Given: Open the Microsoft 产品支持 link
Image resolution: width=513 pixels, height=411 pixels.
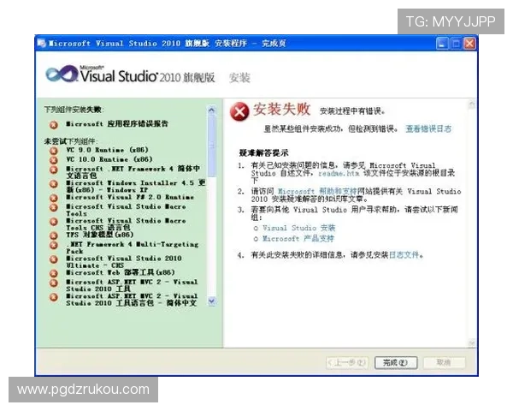Looking at the screenshot, I should coord(298,238).
